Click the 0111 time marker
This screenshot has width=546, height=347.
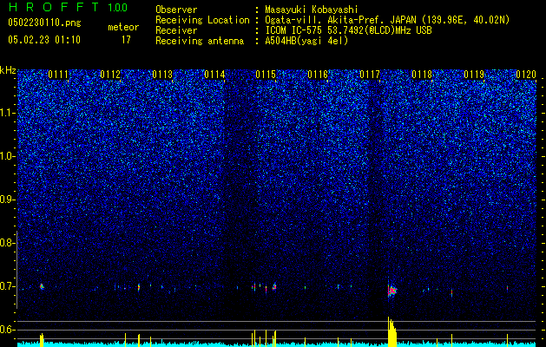tap(58, 75)
